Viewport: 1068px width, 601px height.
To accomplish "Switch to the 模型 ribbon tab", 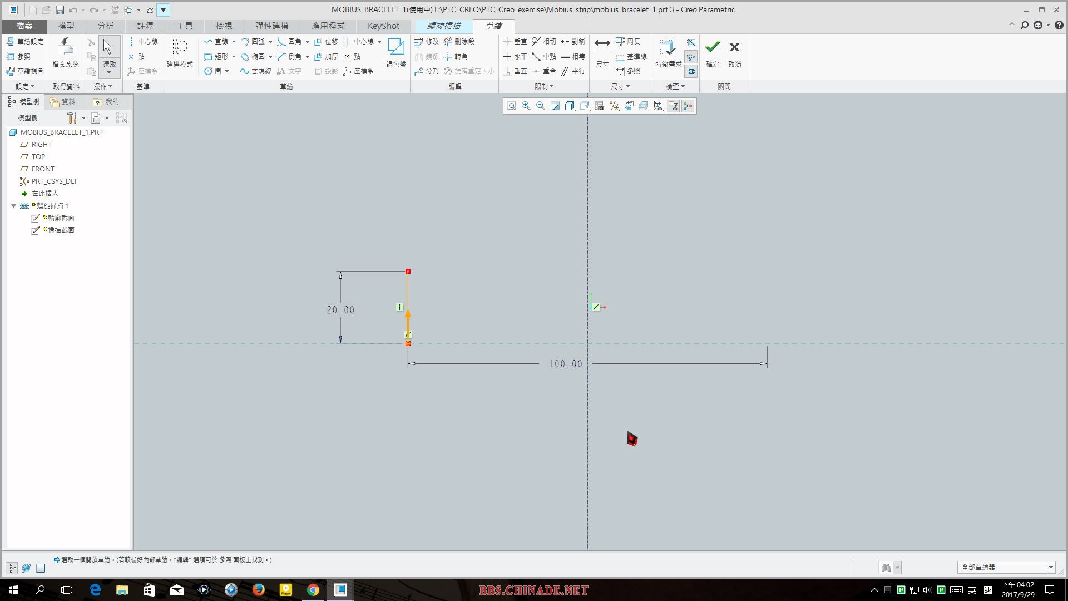I will tap(66, 26).
